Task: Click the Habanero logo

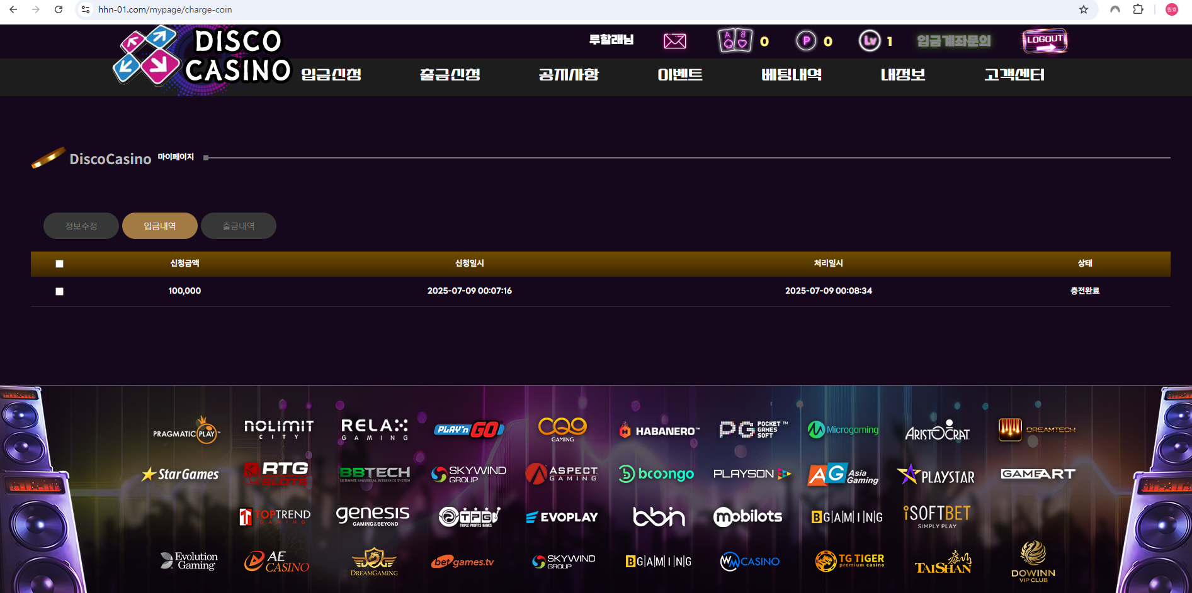Action: [659, 431]
